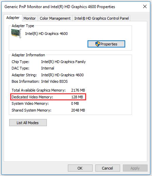Click the DAC Type label
The height and width of the screenshot is (176, 152).
[20, 68]
